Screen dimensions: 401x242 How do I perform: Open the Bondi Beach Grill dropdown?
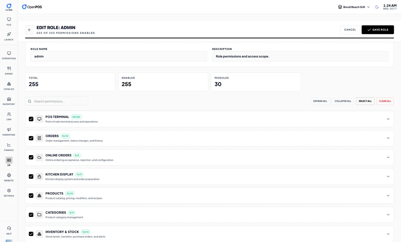pos(354,7)
